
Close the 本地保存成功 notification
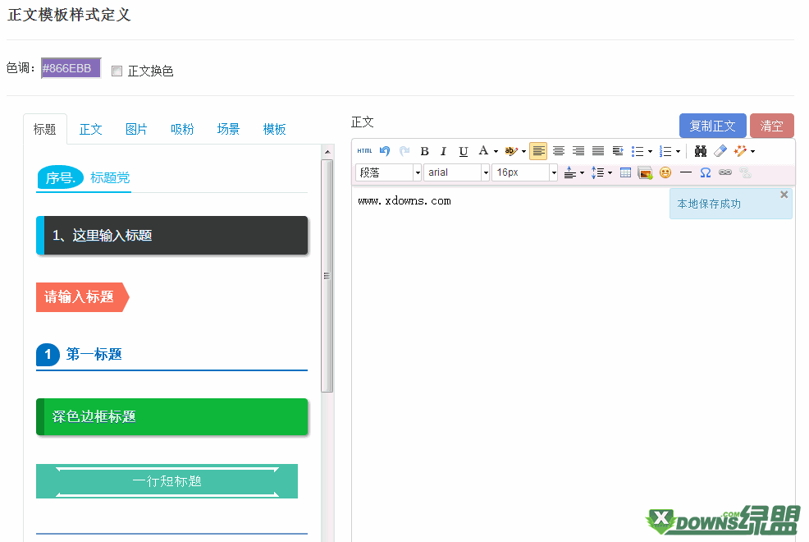click(784, 195)
